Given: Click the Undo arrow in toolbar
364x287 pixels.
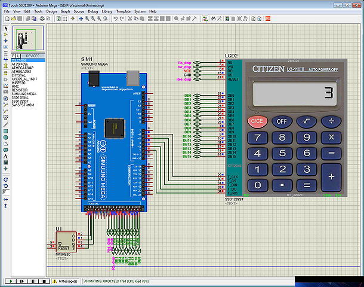Looking at the screenshot, I should [115, 19].
